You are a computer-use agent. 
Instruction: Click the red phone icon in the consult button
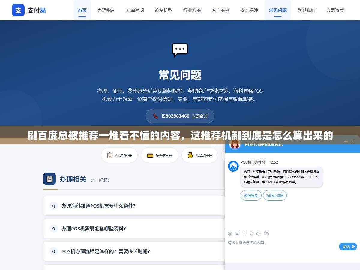tap(156, 116)
